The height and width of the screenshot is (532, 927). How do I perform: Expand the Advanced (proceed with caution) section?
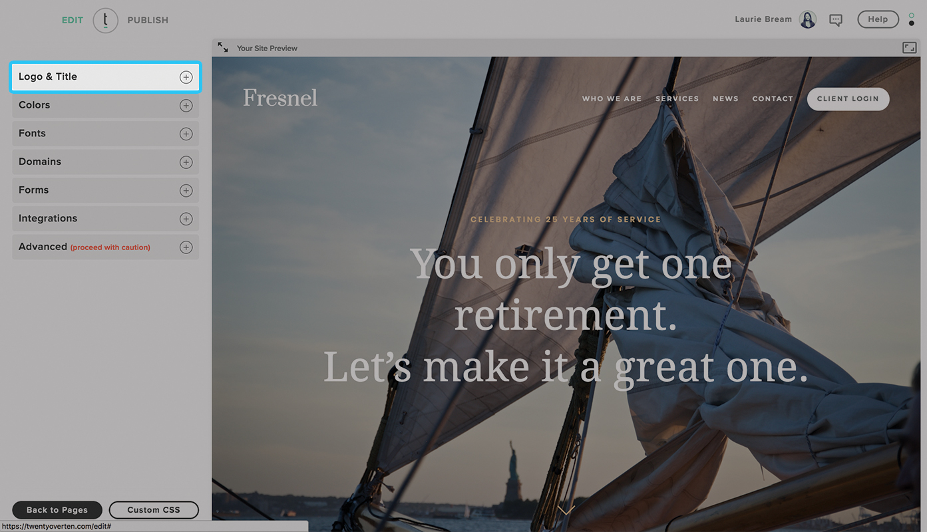105,247
